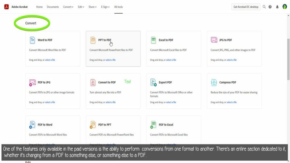This screenshot has width=290, height=163.
Task: Click the Word to PDF icon
Action: pos(32,40)
